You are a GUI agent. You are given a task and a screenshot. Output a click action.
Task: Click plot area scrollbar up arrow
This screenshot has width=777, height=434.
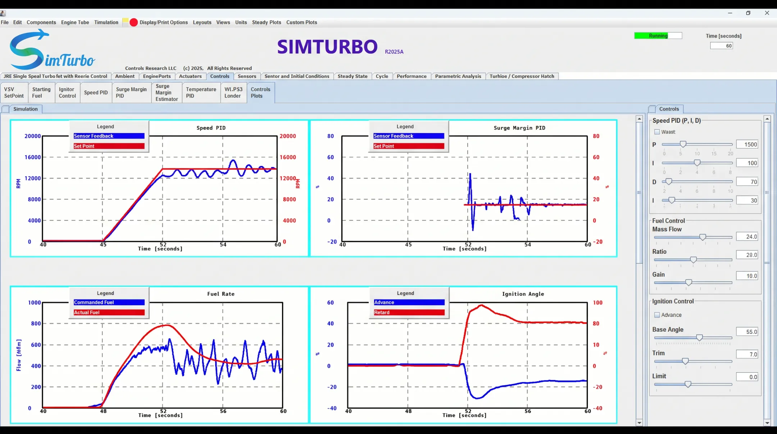tap(639, 119)
